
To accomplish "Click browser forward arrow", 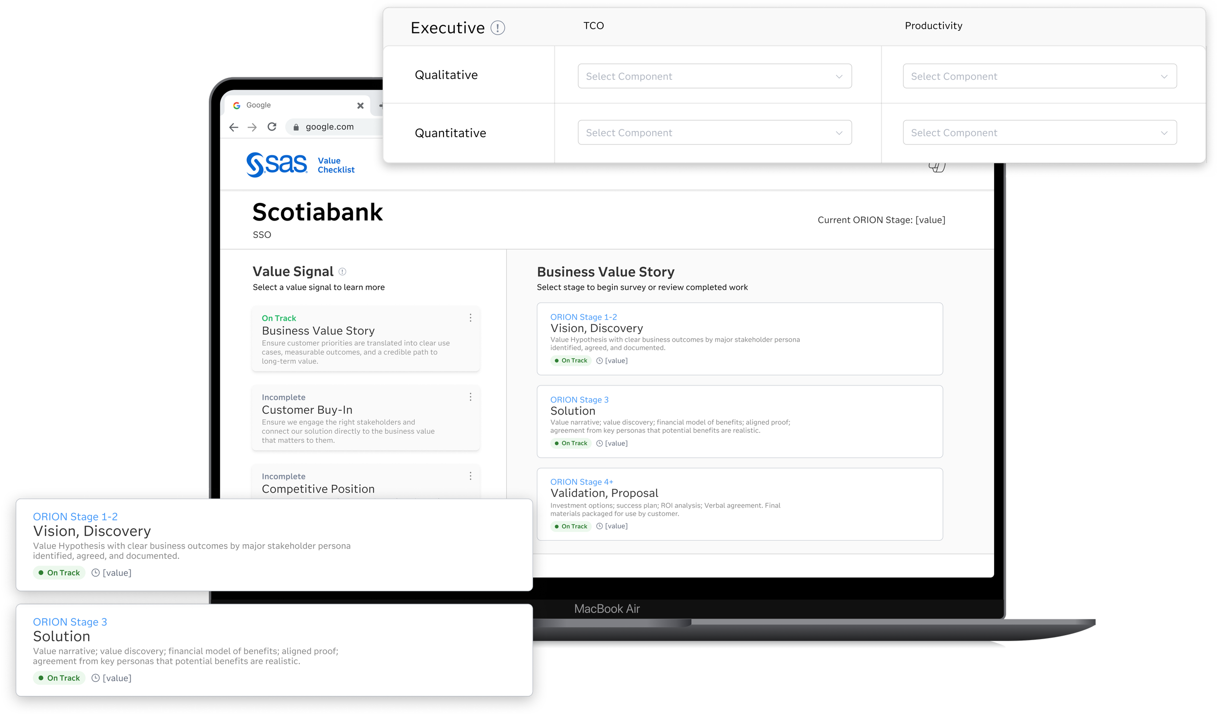I will pyautogui.click(x=252, y=127).
